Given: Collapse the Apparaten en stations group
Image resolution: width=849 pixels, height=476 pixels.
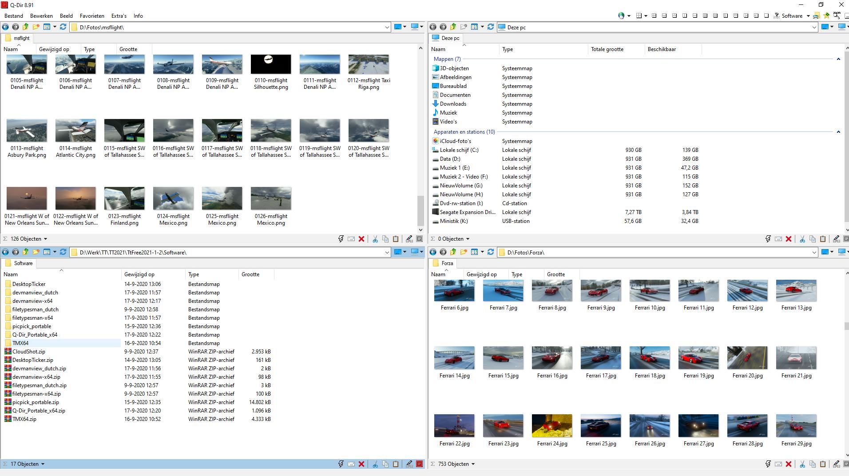Looking at the screenshot, I should point(838,132).
